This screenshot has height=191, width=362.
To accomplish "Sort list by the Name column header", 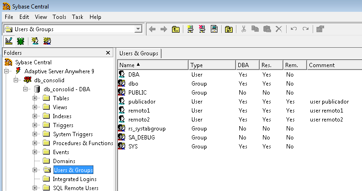I will tap(152, 65).
